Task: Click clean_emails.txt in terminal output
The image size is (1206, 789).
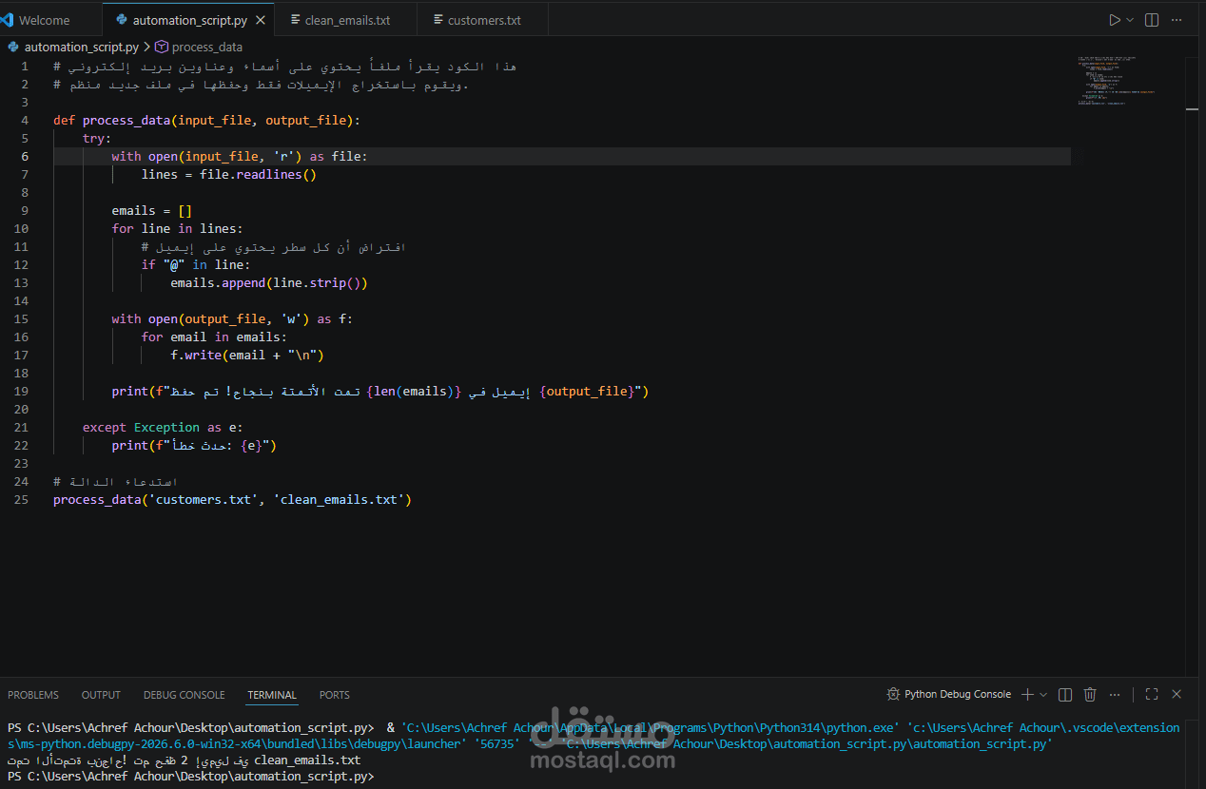Action: click(x=307, y=760)
